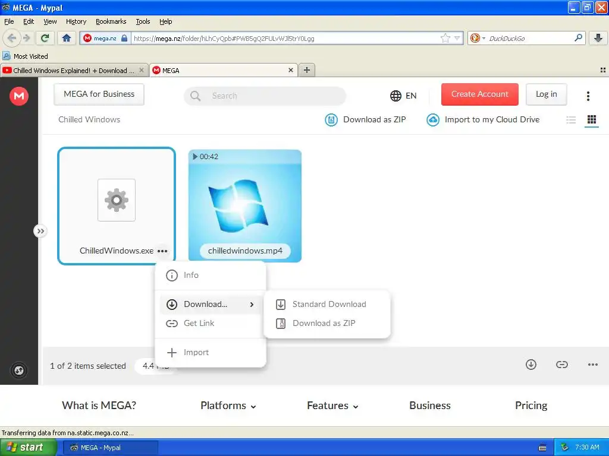Open the History menu

click(76, 21)
